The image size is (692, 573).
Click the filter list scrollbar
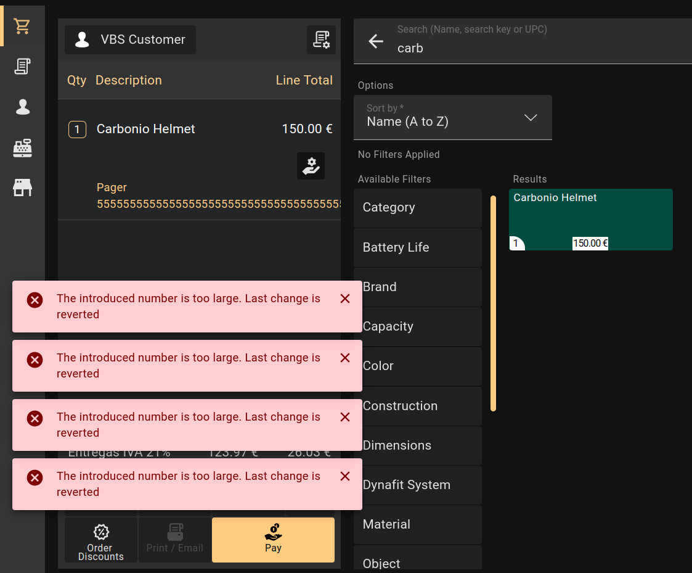(x=493, y=303)
